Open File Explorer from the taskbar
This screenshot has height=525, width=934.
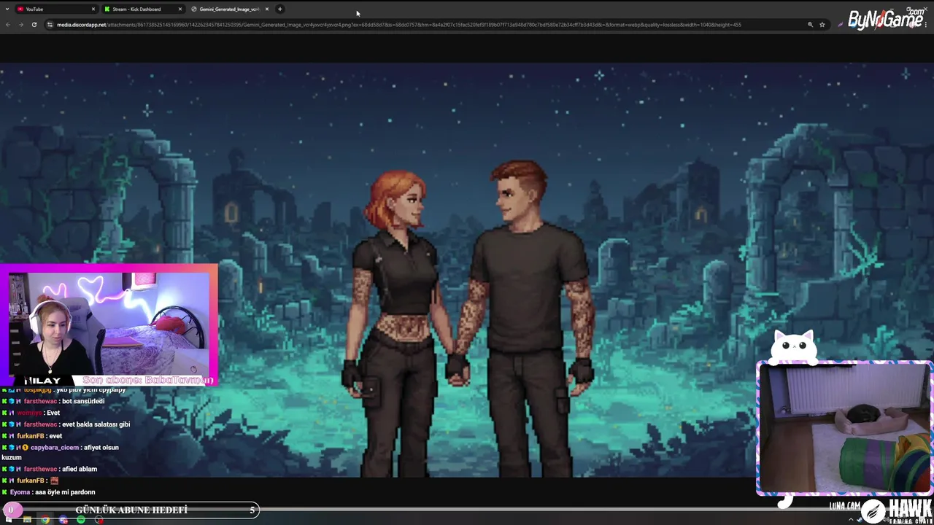tap(27, 520)
